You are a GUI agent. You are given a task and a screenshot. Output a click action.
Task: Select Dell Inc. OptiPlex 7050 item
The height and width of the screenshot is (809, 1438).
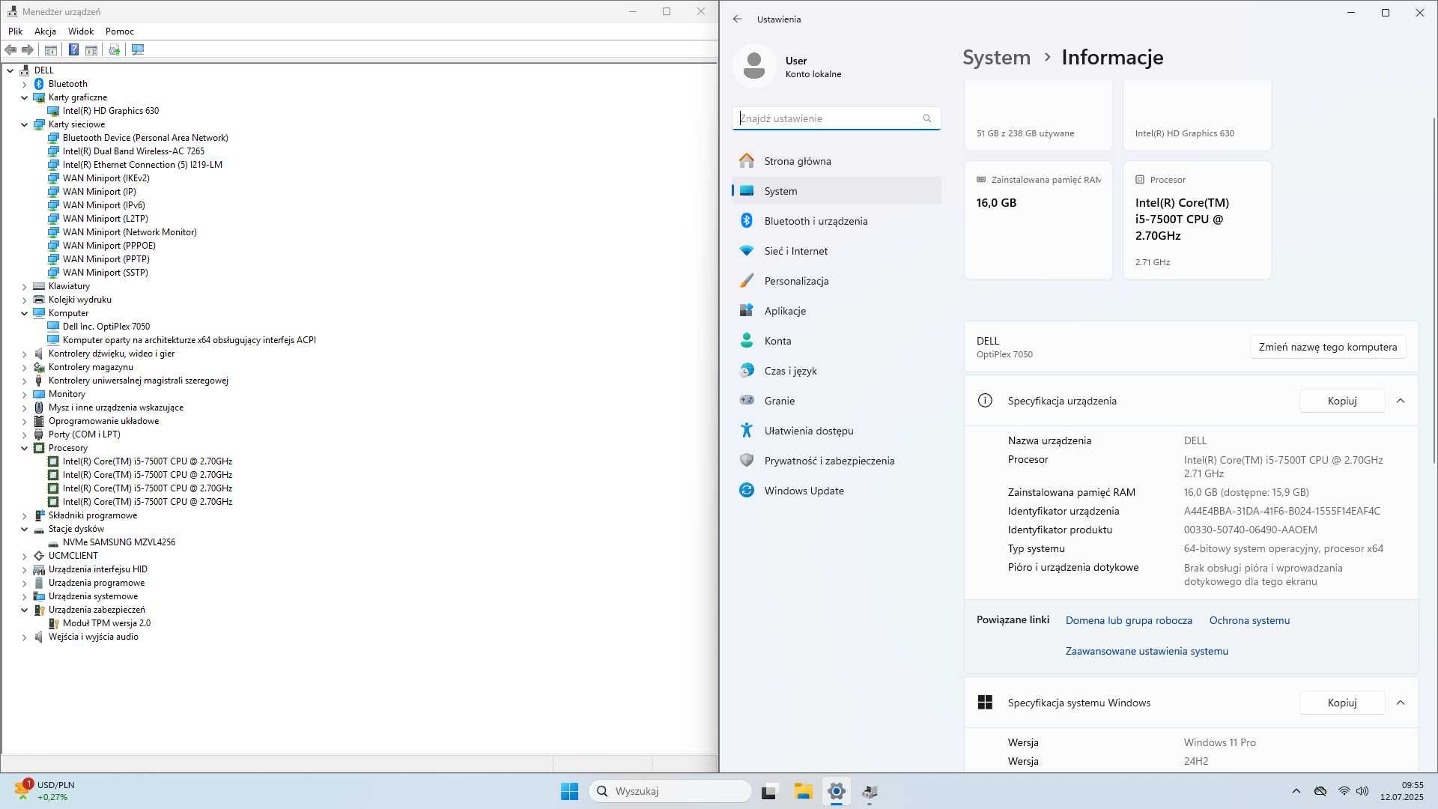(x=106, y=327)
